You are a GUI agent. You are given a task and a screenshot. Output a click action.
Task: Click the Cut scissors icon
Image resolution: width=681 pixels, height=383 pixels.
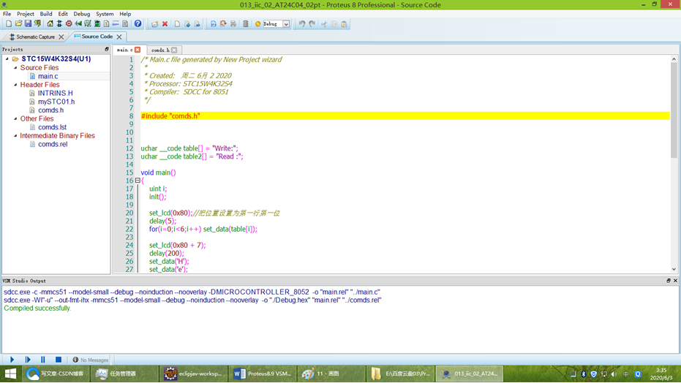[324, 24]
